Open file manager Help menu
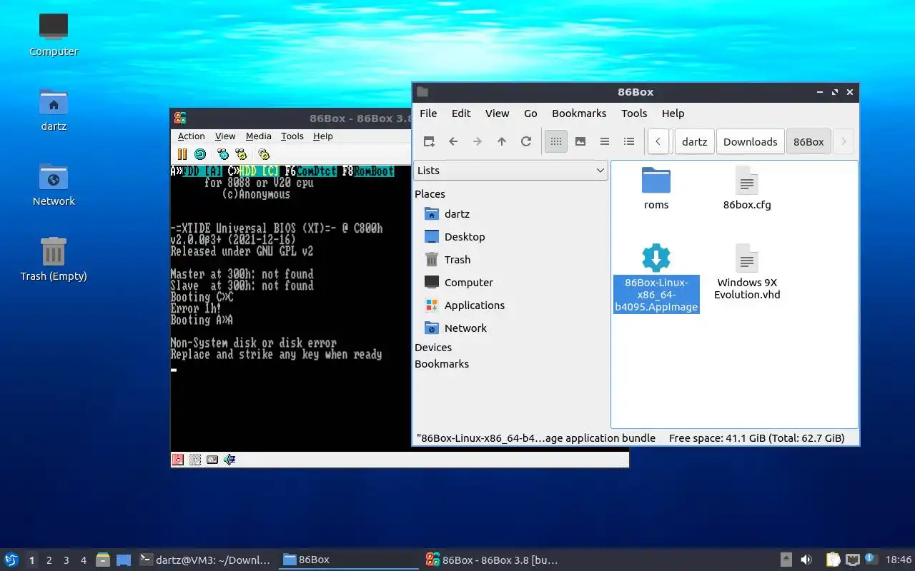This screenshot has width=915, height=571. tap(673, 113)
